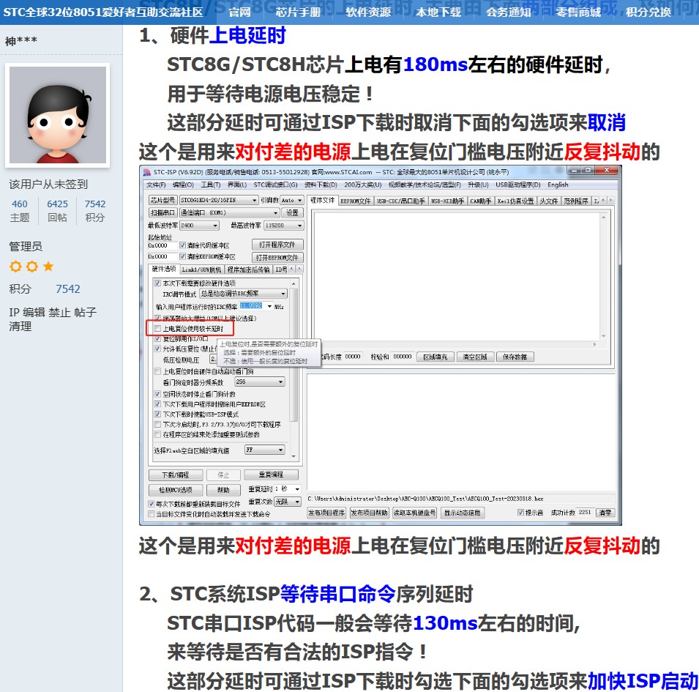Open STC调试接口(G) menu
Viewport: 699px width, 692px height.
275,185
